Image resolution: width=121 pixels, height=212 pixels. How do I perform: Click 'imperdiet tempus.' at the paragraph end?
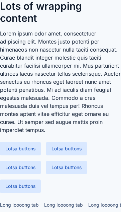[22, 130]
